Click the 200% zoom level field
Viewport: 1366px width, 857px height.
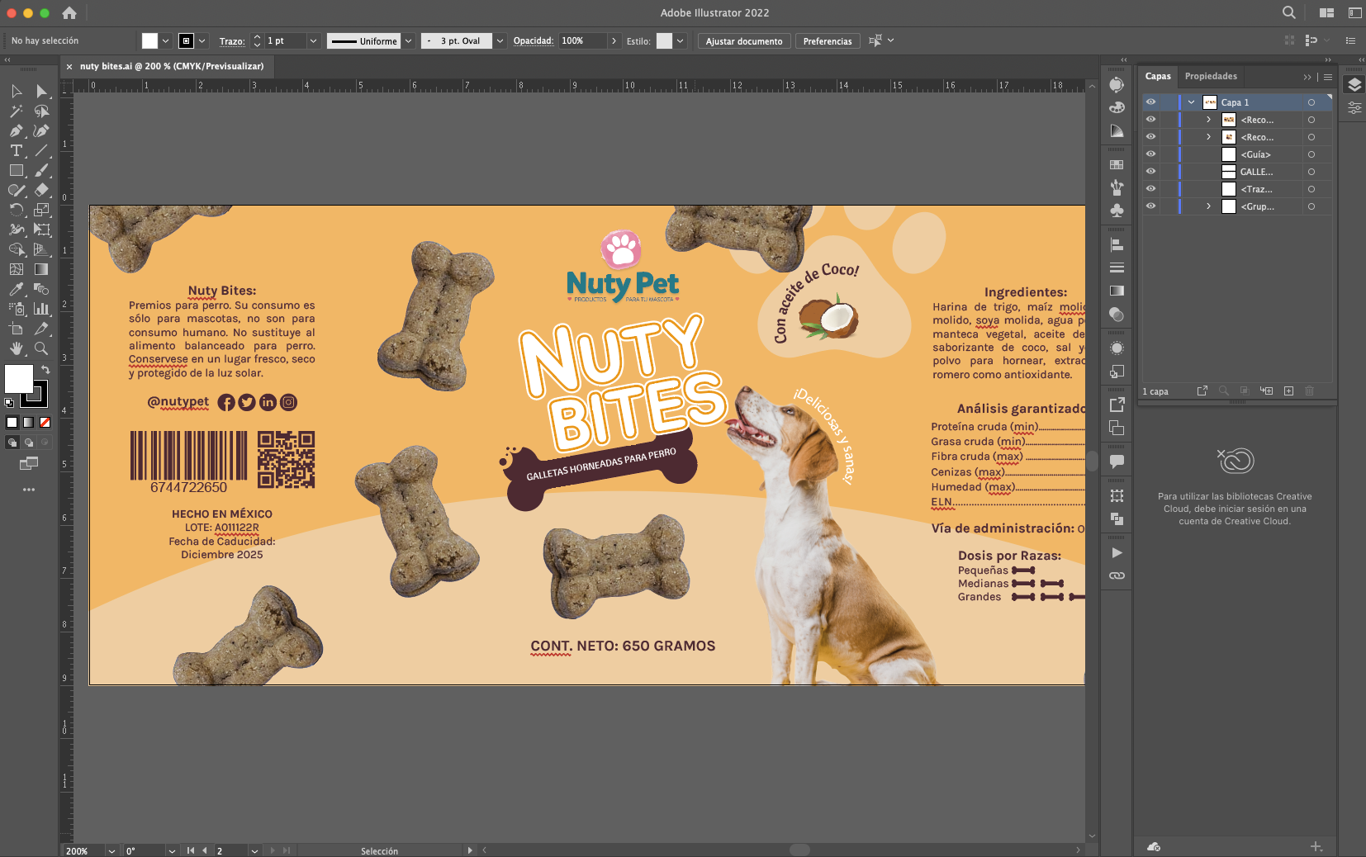coord(80,850)
